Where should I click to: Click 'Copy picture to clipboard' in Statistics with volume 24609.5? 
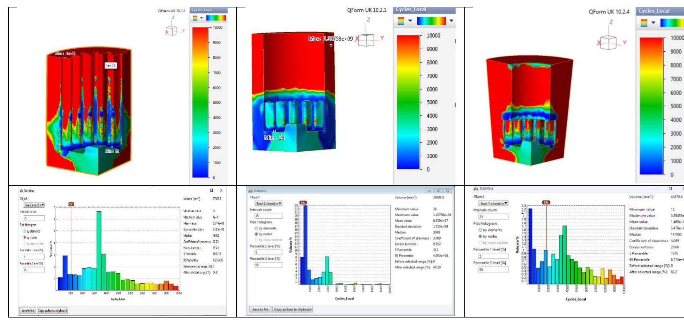coord(292,309)
